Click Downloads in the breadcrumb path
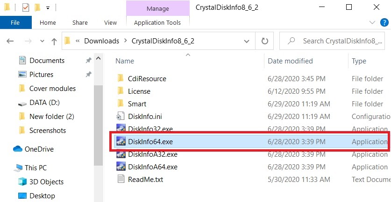Image resolution: width=391 pixels, height=202 pixels. [101, 41]
